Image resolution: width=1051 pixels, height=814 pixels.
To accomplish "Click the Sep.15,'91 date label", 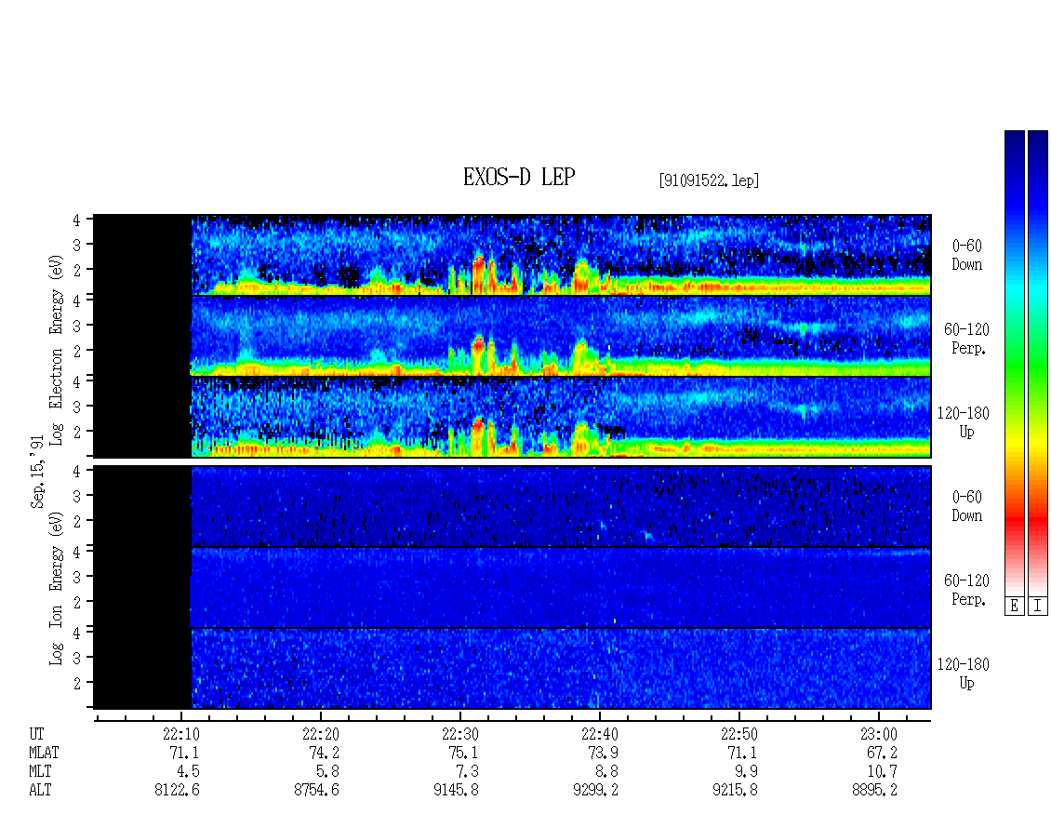I will 37,472.
